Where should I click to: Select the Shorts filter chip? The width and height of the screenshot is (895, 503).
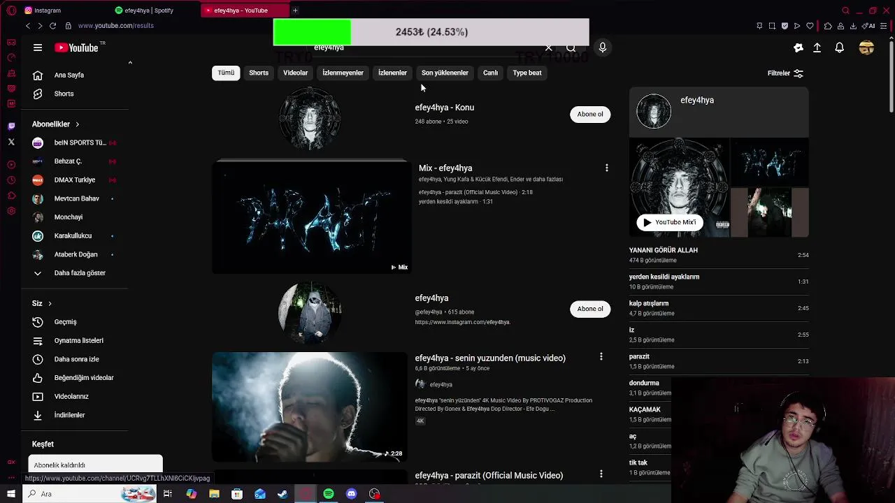click(259, 73)
